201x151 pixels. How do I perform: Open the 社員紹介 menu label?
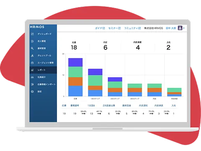pyautogui.click(x=41, y=77)
